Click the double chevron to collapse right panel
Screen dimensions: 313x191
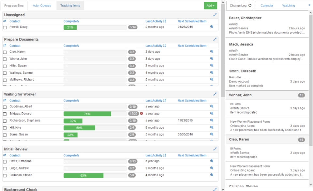point(309,5)
